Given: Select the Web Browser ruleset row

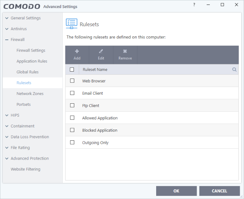Looking at the screenshot, I should (x=152, y=81).
